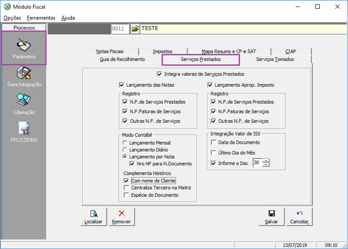The height and width of the screenshot is (249, 348).
Task: Toggle Lançamento das Notas checkbox
Action: [x=121, y=85]
